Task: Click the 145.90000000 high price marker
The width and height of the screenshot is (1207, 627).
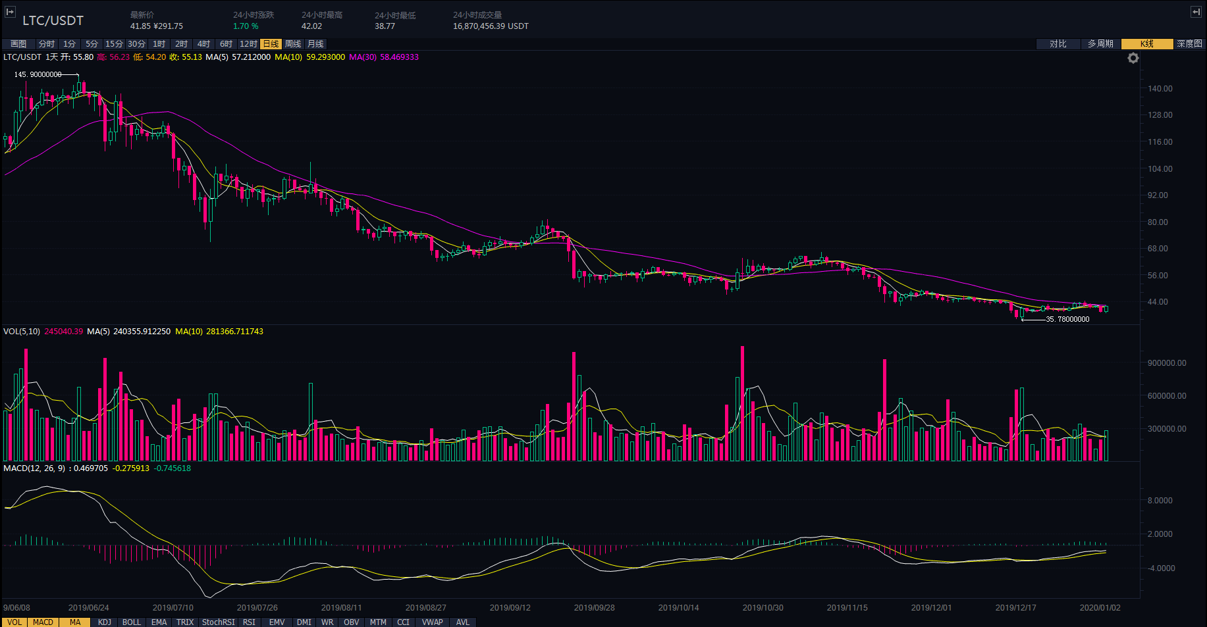Action: pyautogui.click(x=38, y=74)
